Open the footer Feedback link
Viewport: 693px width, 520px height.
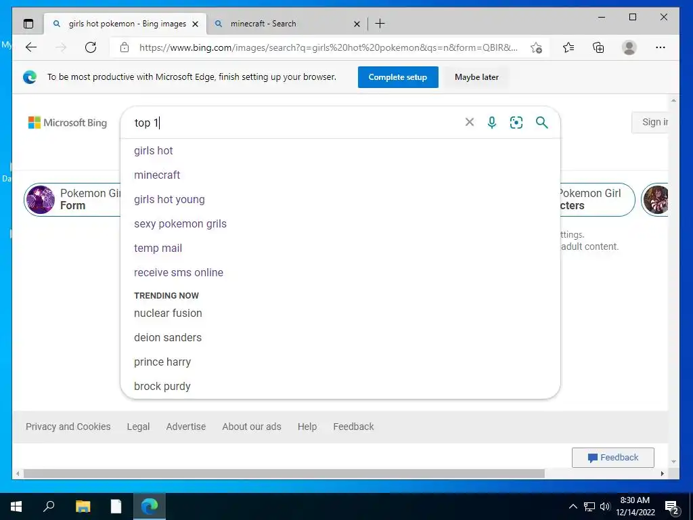pos(353,427)
